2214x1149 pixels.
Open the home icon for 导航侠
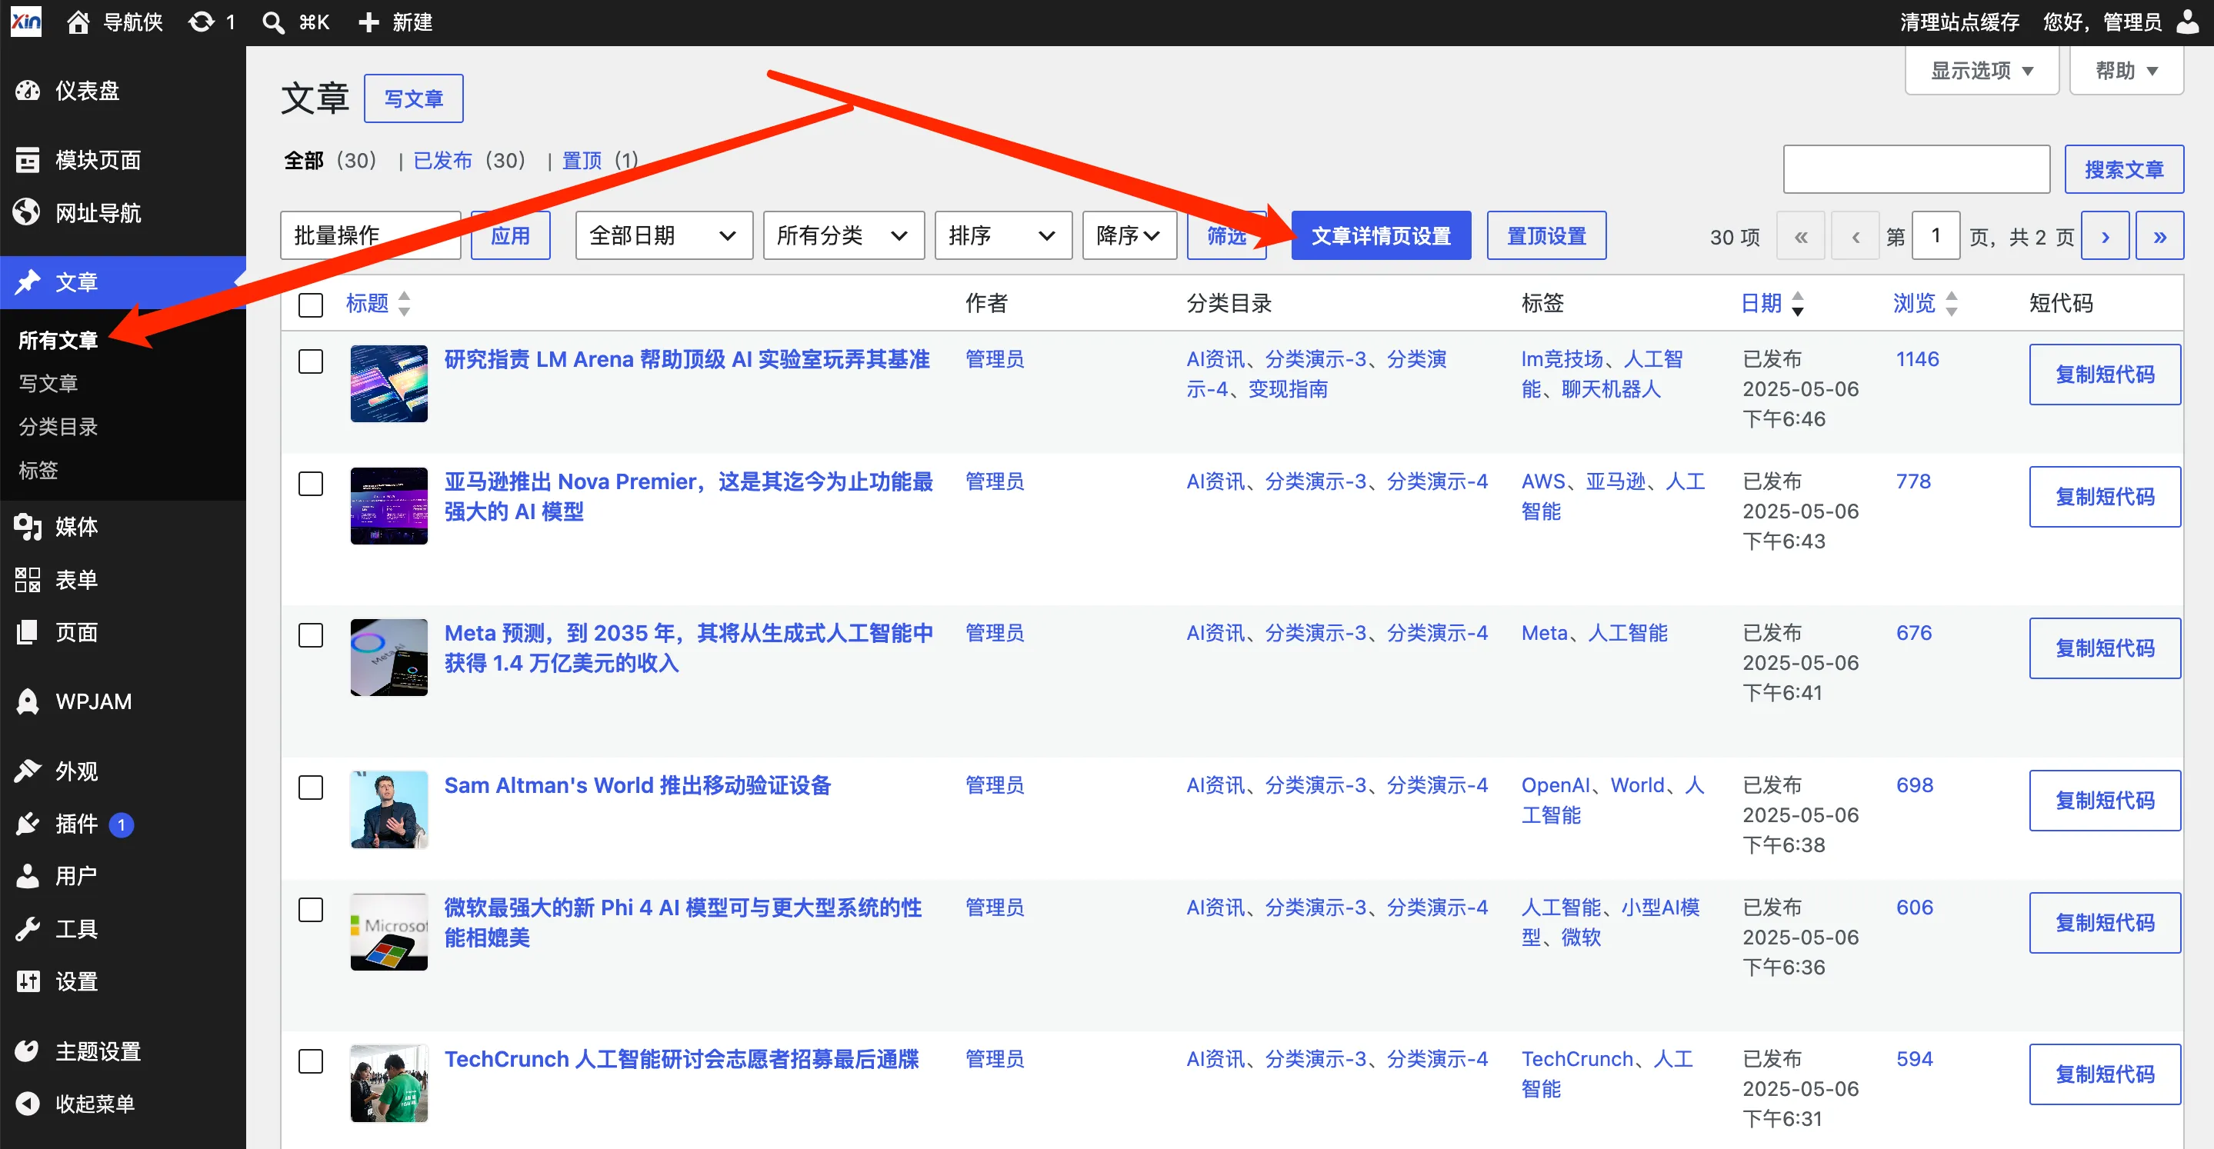tap(78, 22)
